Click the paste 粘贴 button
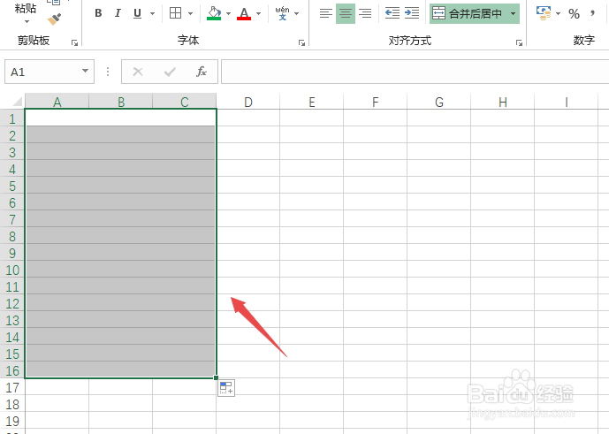Screen dimensions: 609x434 [26, 8]
